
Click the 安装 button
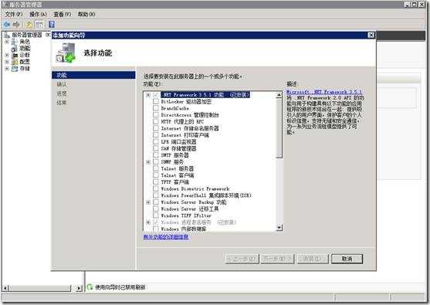(312, 259)
